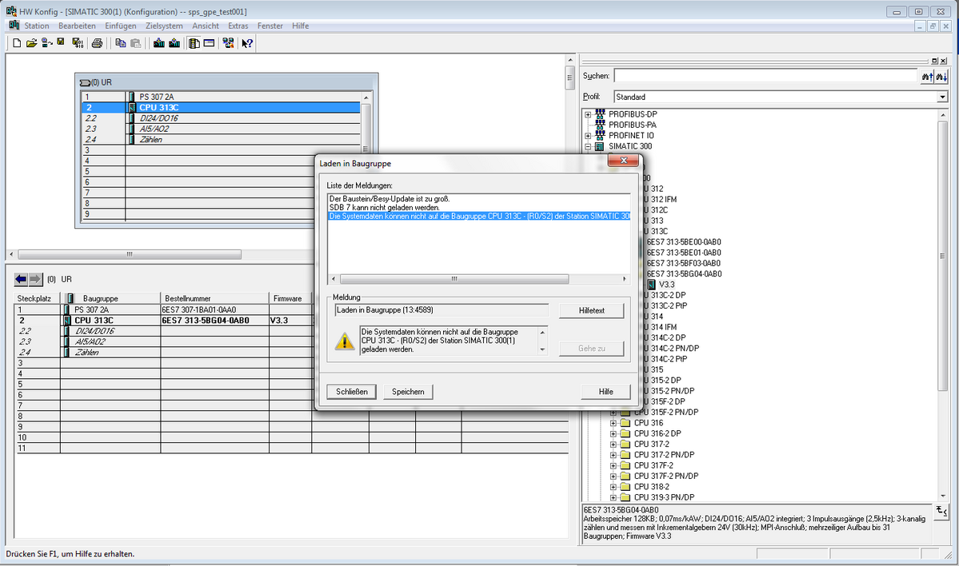Click into the Suchen search field
This screenshot has height=566, width=959.
point(765,76)
